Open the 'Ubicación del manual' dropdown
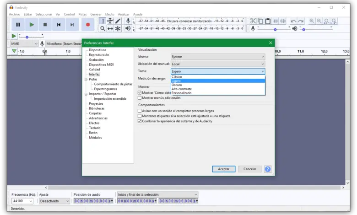This screenshot has width=357, height=215. pos(218,64)
